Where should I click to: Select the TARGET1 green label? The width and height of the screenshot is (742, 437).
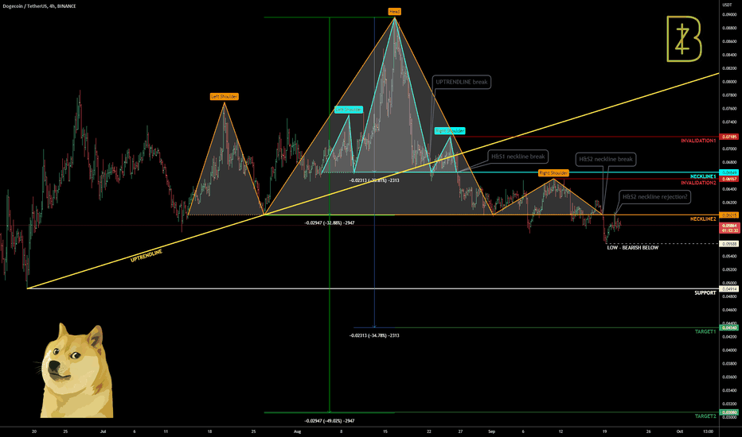[705, 331]
